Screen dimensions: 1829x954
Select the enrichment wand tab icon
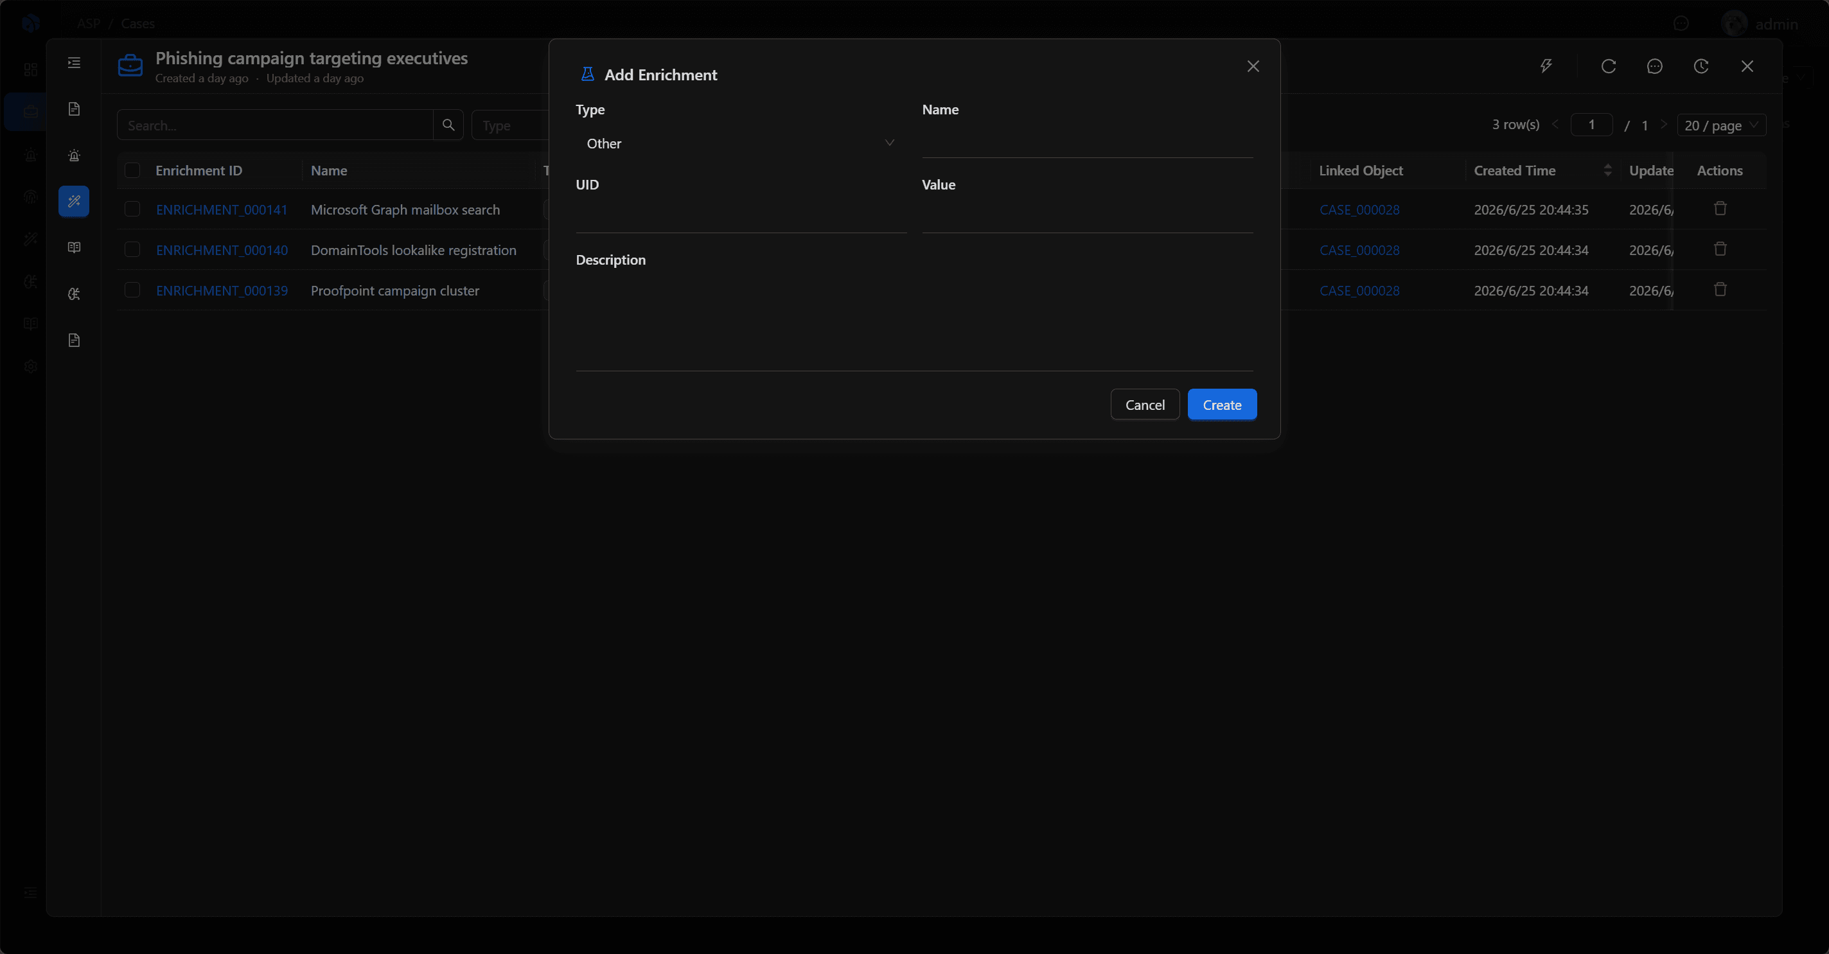pyautogui.click(x=74, y=202)
